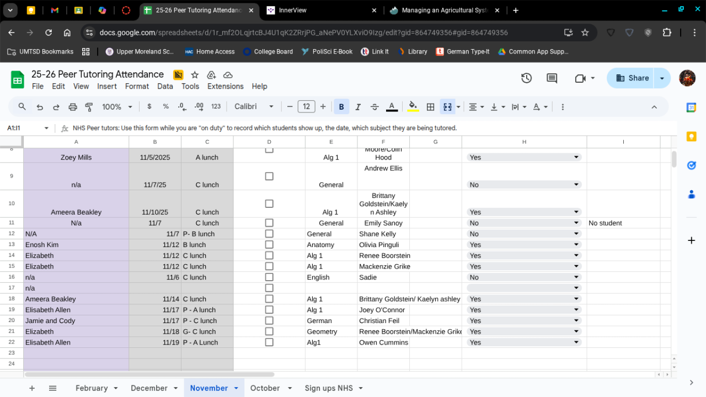
Task: Open the Extensions menu
Action: (x=225, y=87)
